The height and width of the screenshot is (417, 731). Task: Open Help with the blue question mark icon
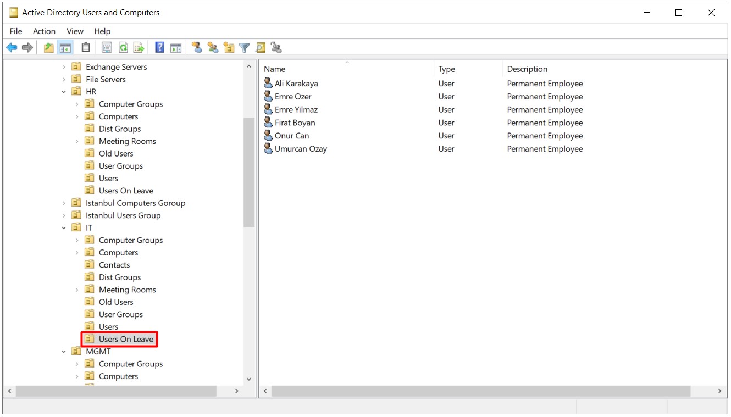(159, 48)
